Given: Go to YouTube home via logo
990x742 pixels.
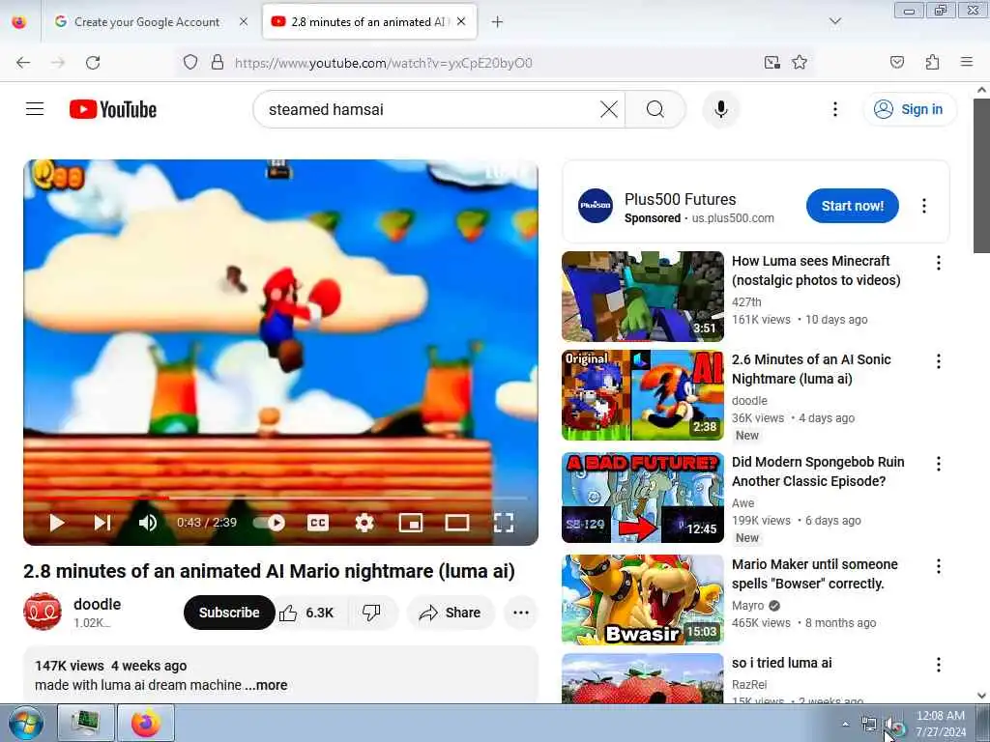Looking at the screenshot, I should coord(113,109).
